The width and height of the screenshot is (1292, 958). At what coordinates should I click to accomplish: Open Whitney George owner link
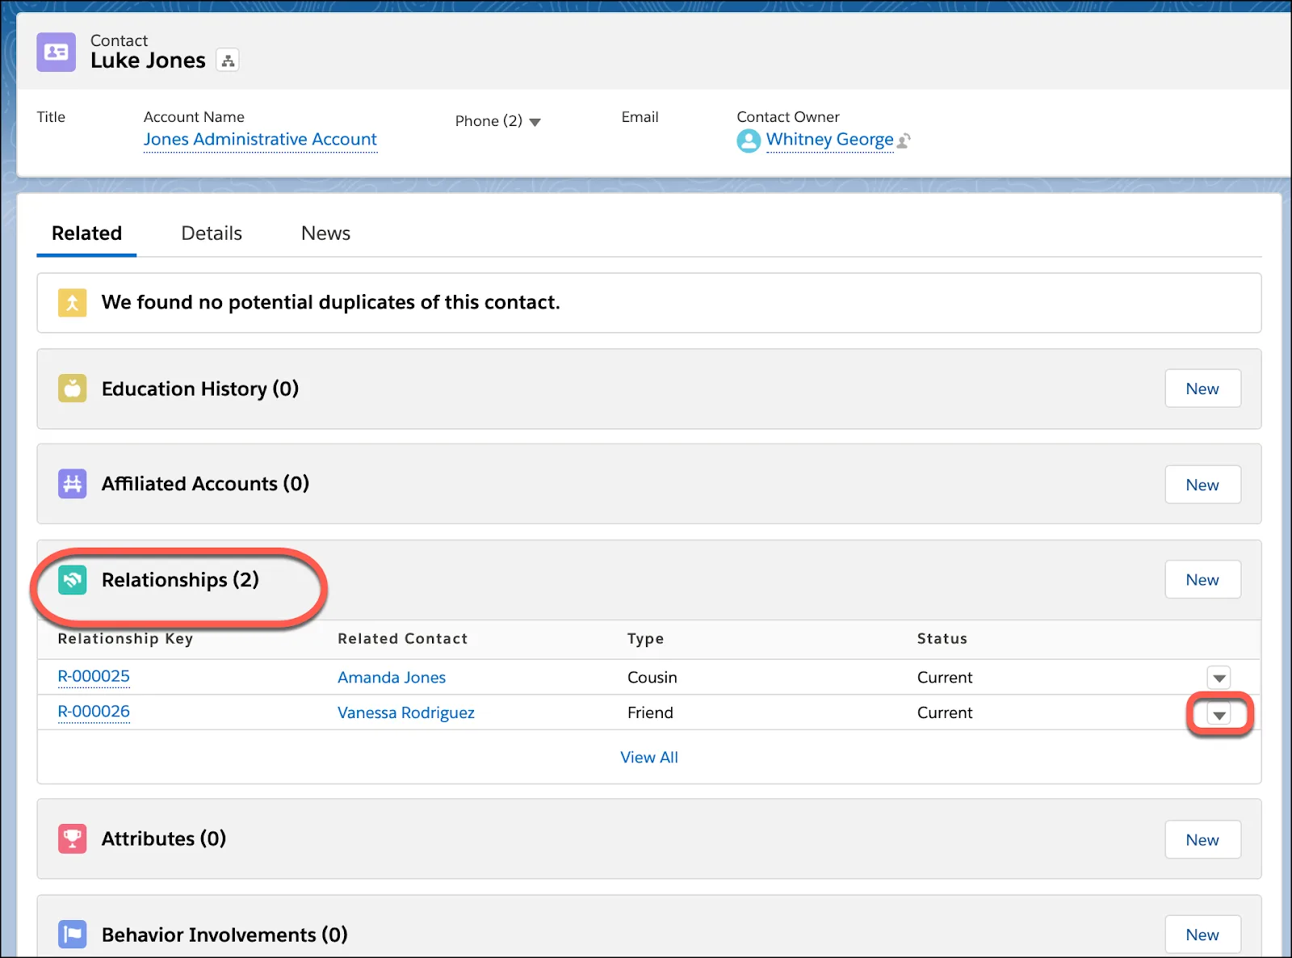tap(829, 140)
